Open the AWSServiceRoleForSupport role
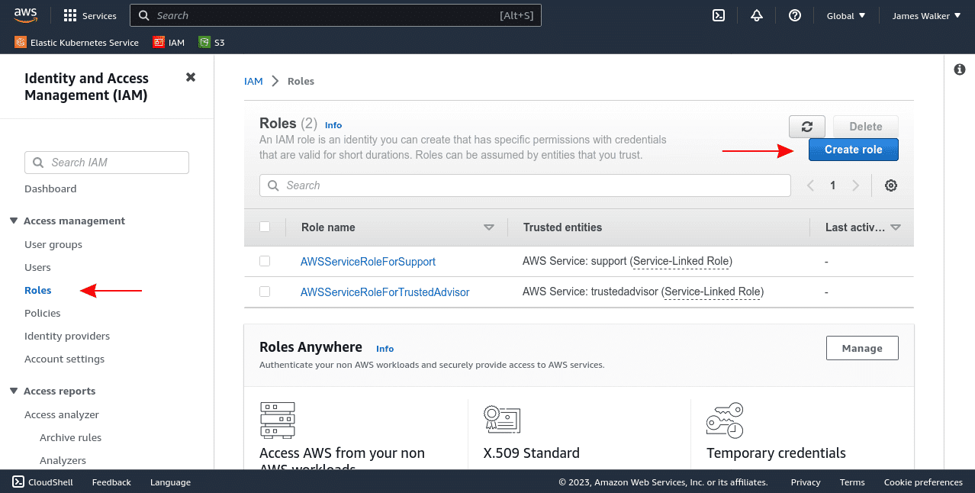Image resolution: width=975 pixels, height=493 pixels. click(368, 261)
